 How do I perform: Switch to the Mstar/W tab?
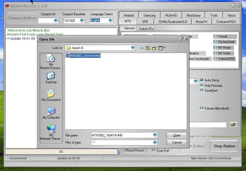click(x=202, y=22)
